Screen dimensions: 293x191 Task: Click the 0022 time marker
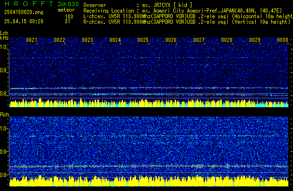point(60,40)
